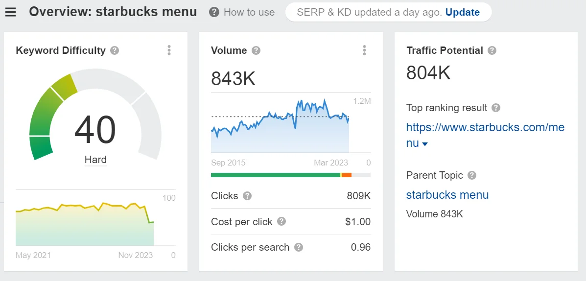This screenshot has height=281, width=586.
Task: Click the Volume help icon
Action: coord(256,50)
